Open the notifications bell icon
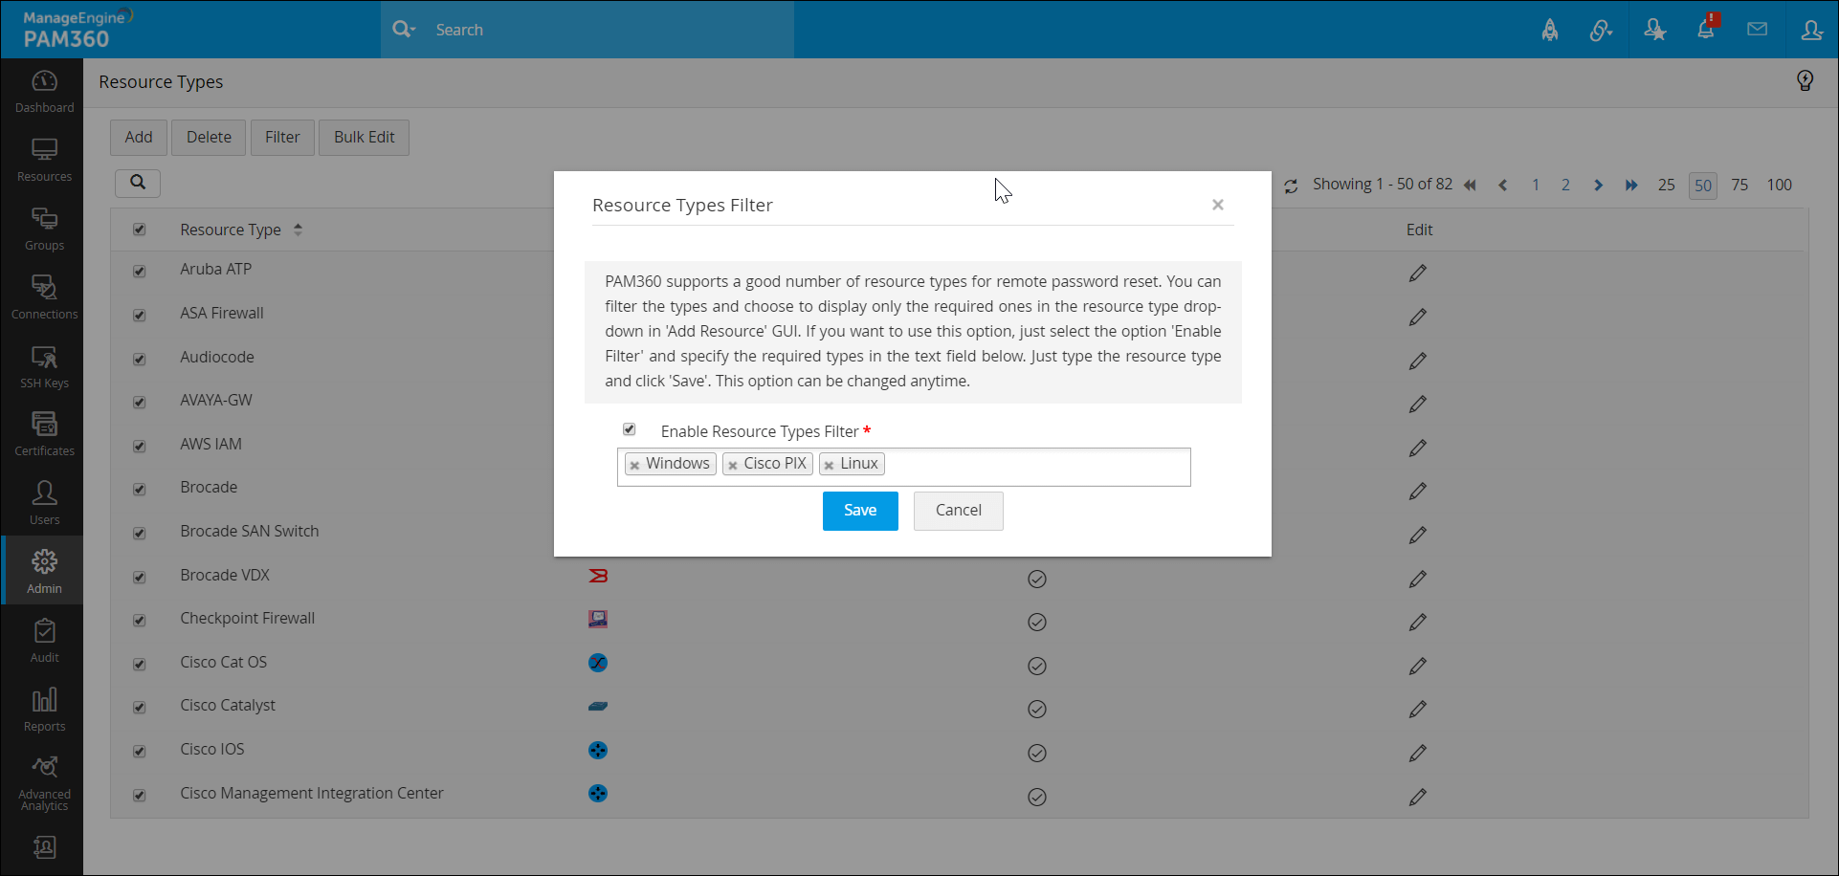The image size is (1839, 876). (1706, 30)
